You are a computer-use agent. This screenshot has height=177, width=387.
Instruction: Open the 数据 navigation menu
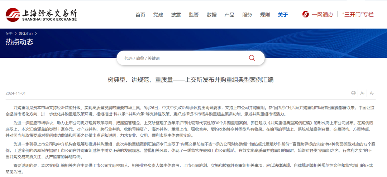click(212, 15)
